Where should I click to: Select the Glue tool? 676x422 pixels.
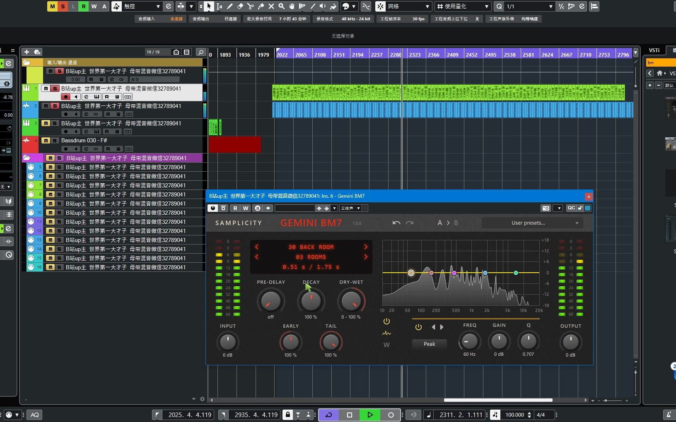tap(261, 6)
